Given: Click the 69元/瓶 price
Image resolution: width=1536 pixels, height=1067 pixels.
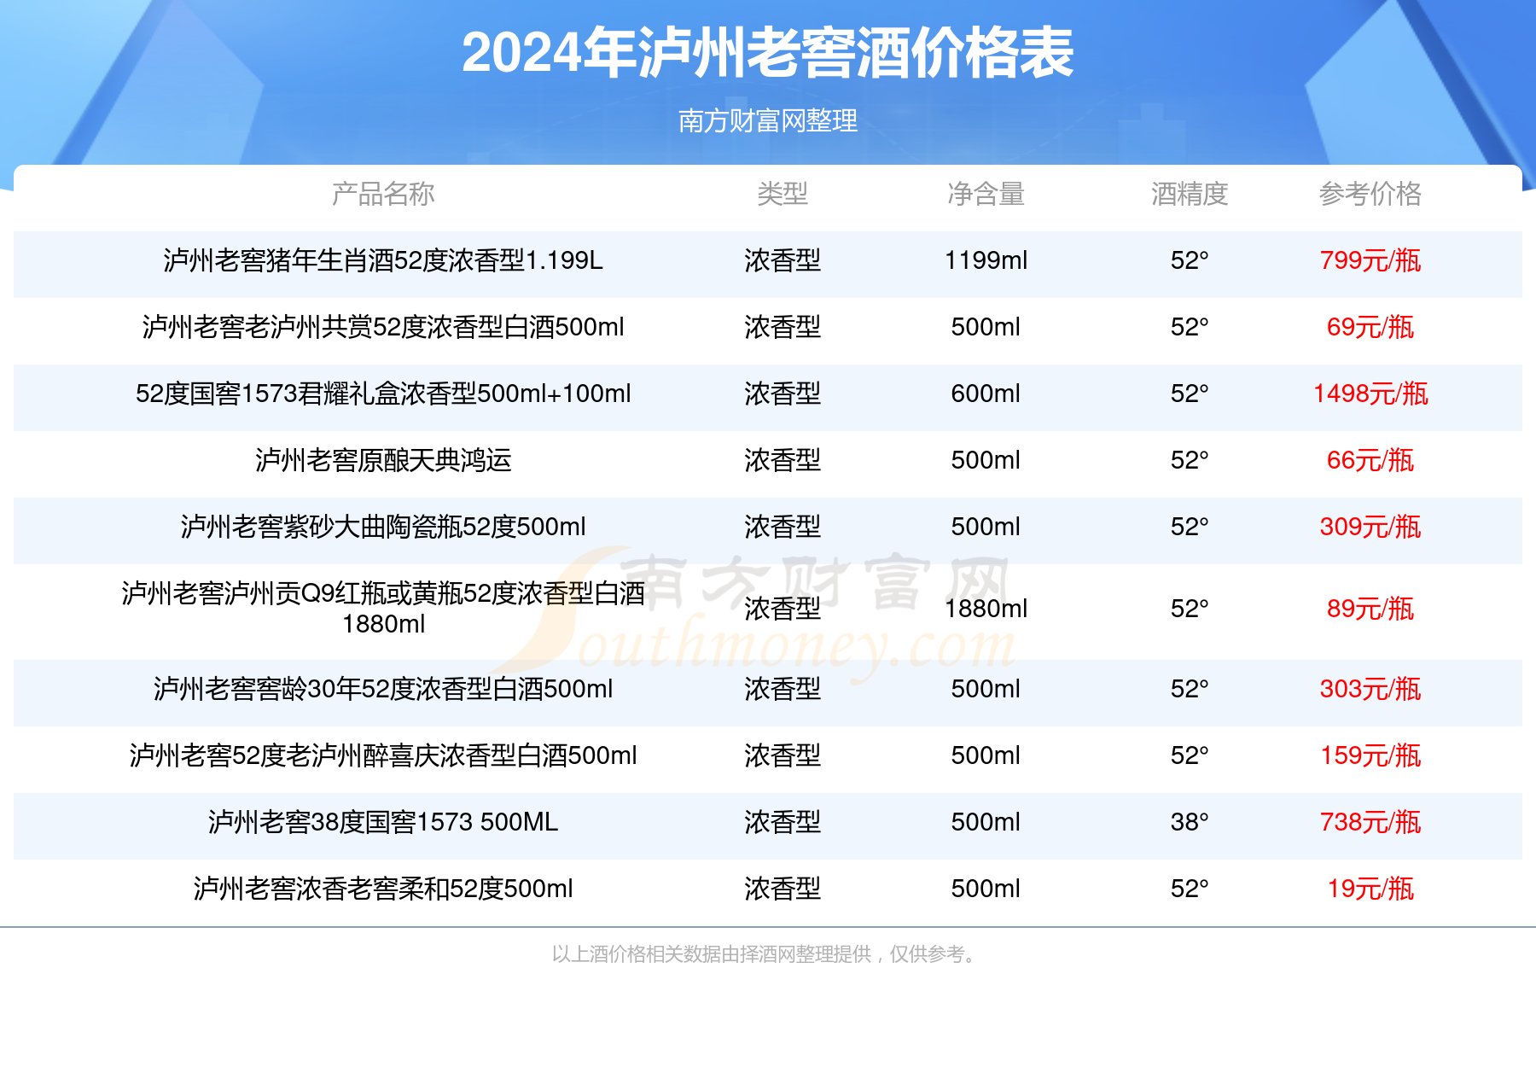Looking at the screenshot, I should (x=1370, y=327).
